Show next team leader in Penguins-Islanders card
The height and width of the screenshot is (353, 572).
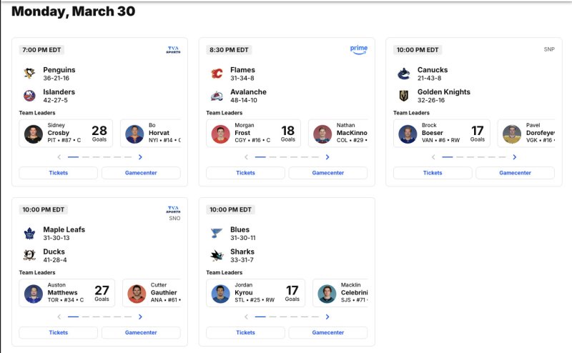click(140, 157)
